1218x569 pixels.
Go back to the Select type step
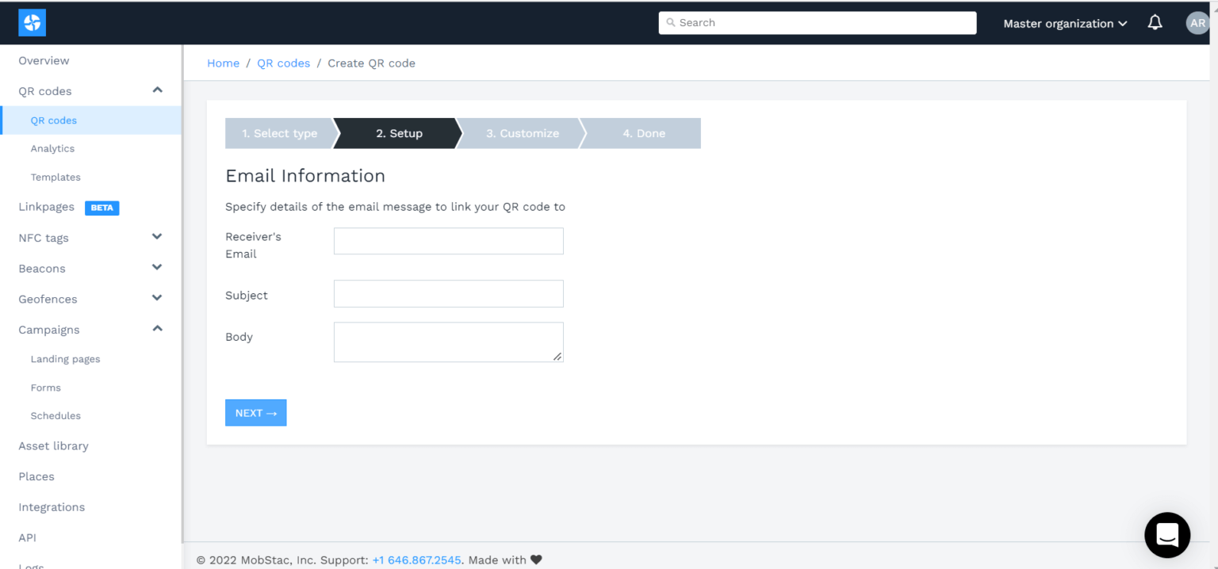(279, 133)
